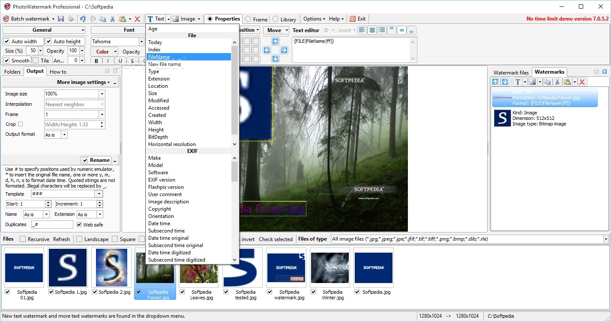Viewport: 611px width, 322px height.
Task: Click the Bold formatting button
Action: point(97,61)
